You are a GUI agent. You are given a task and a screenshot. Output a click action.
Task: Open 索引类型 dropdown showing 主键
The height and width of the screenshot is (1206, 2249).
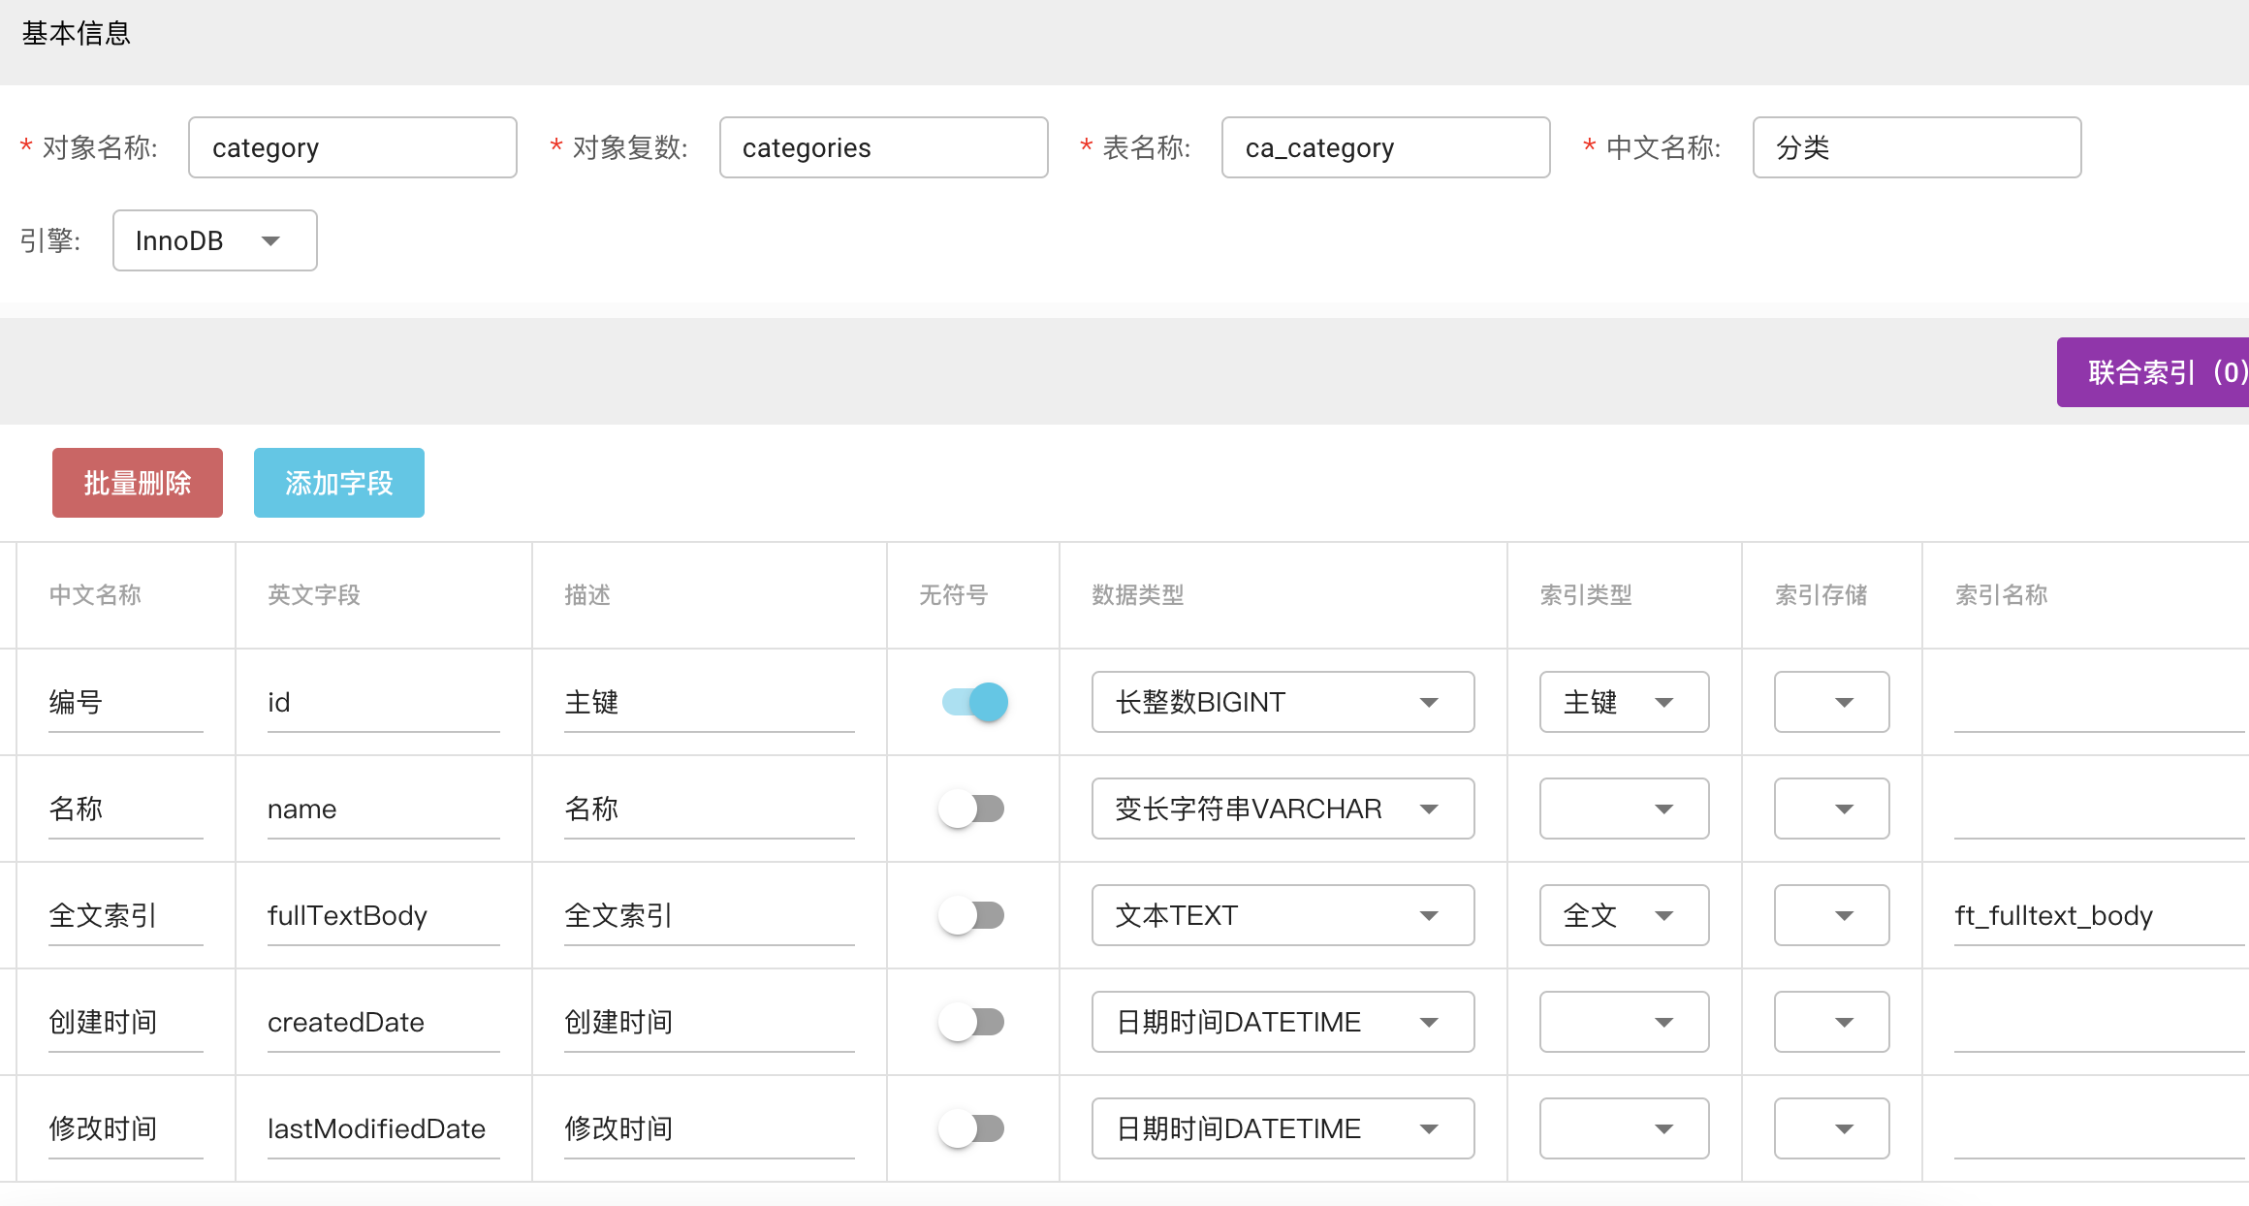tap(1624, 702)
